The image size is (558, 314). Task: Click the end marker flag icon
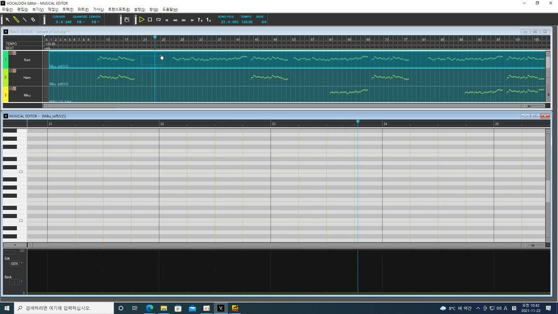(209, 20)
